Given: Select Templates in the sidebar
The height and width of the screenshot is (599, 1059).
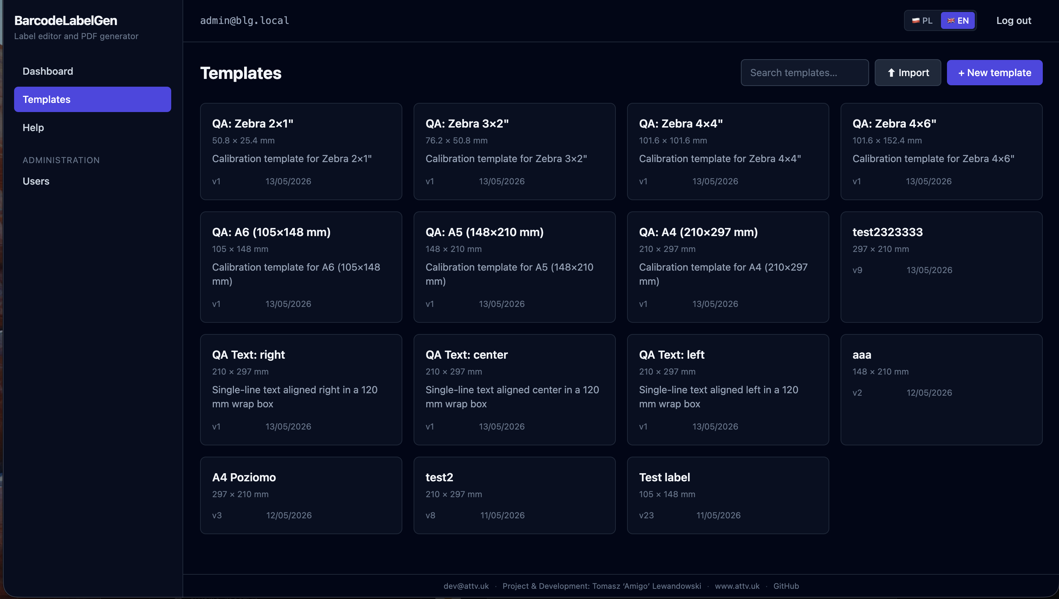Looking at the screenshot, I should point(93,99).
